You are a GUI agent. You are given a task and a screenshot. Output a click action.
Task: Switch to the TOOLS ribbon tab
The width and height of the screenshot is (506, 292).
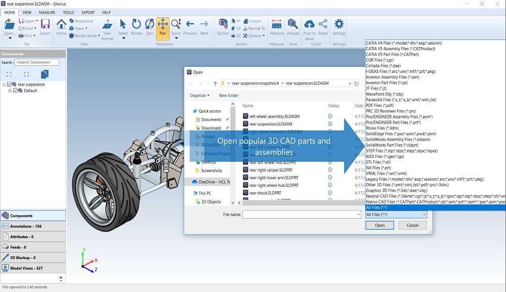pyautogui.click(x=68, y=13)
